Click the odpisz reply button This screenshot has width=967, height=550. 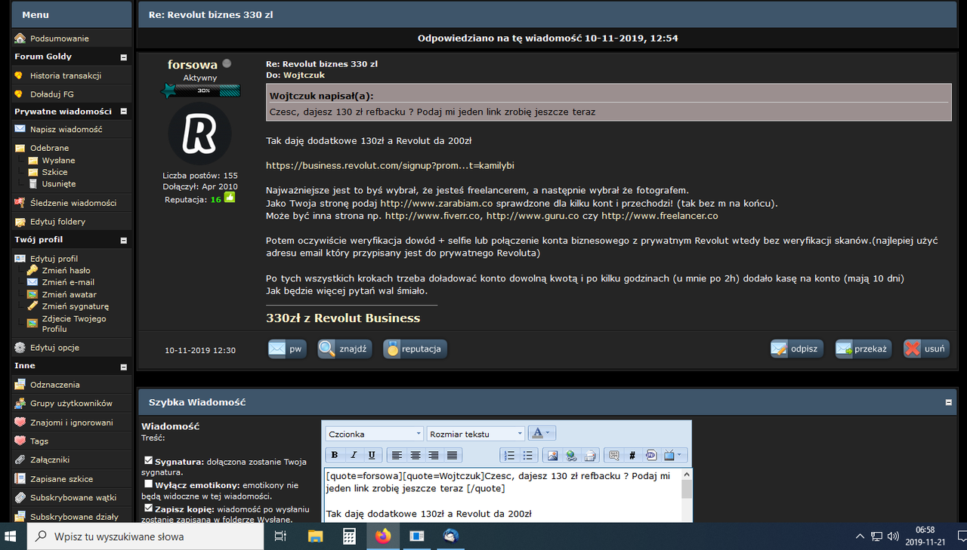(797, 349)
